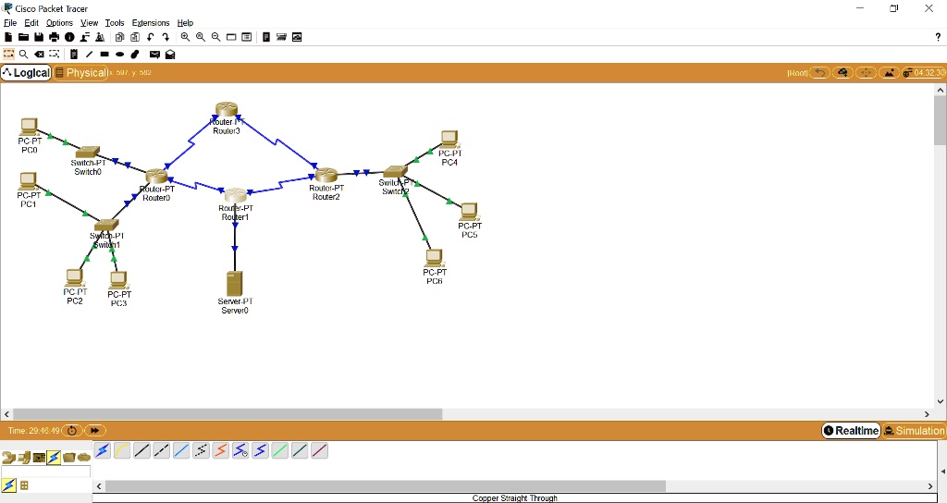The height and width of the screenshot is (503, 947).
Task: Set tiled background with mountain icon
Action: pos(889,72)
